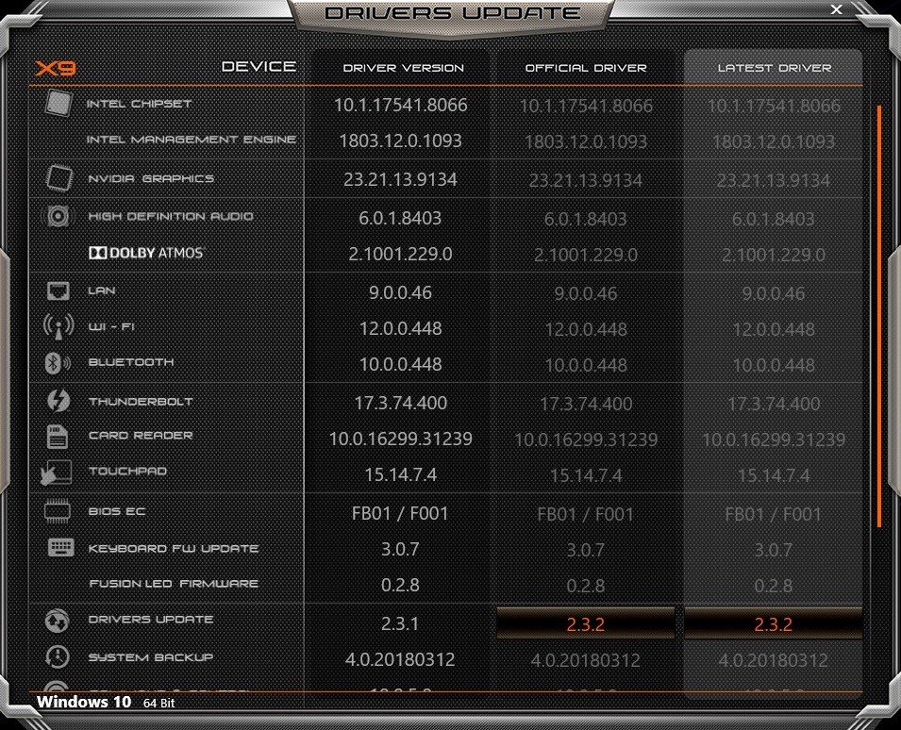The image size is (901, 730).
Task: Select the High Definition Audio label
Action: [171, 217]
